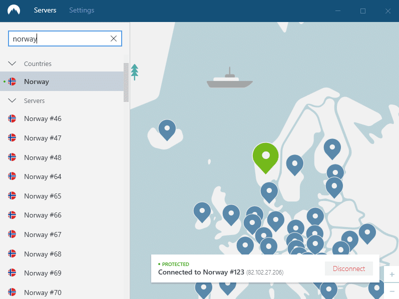
Task: Open the Servers tab
Action: click(45, 10)
